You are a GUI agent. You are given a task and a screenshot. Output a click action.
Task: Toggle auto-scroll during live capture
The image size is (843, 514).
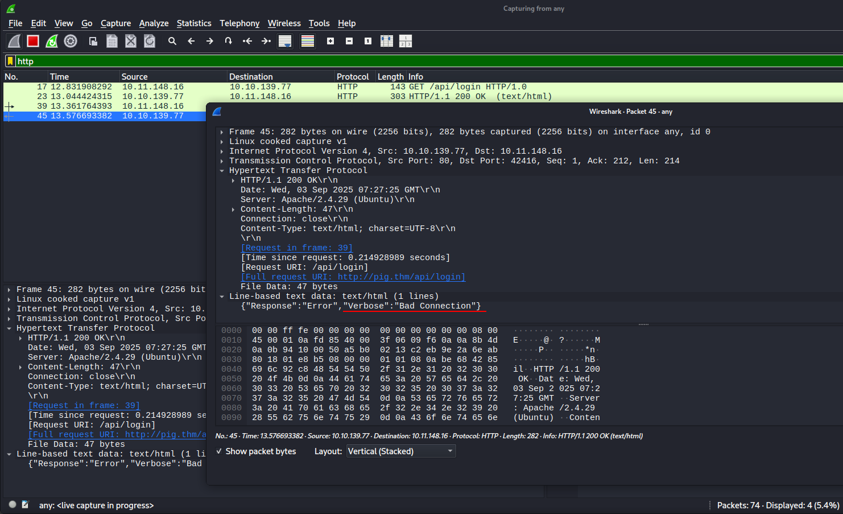285,41
